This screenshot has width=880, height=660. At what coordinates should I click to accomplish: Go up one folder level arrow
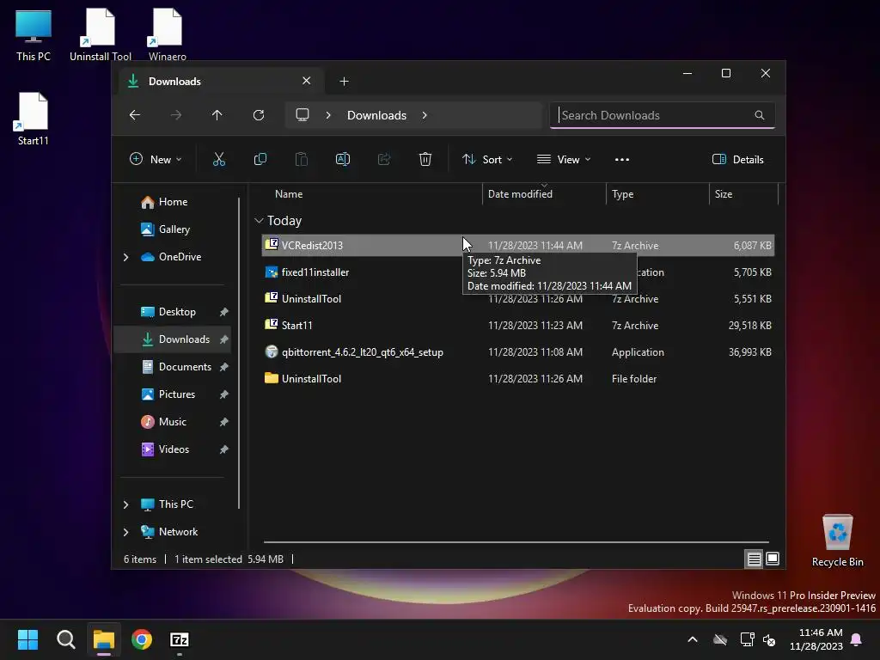217,115
